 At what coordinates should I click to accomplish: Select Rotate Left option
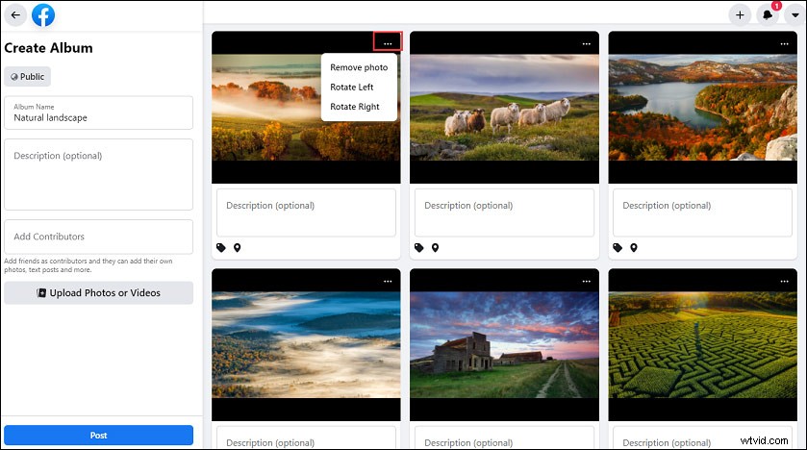pos(352,87)
